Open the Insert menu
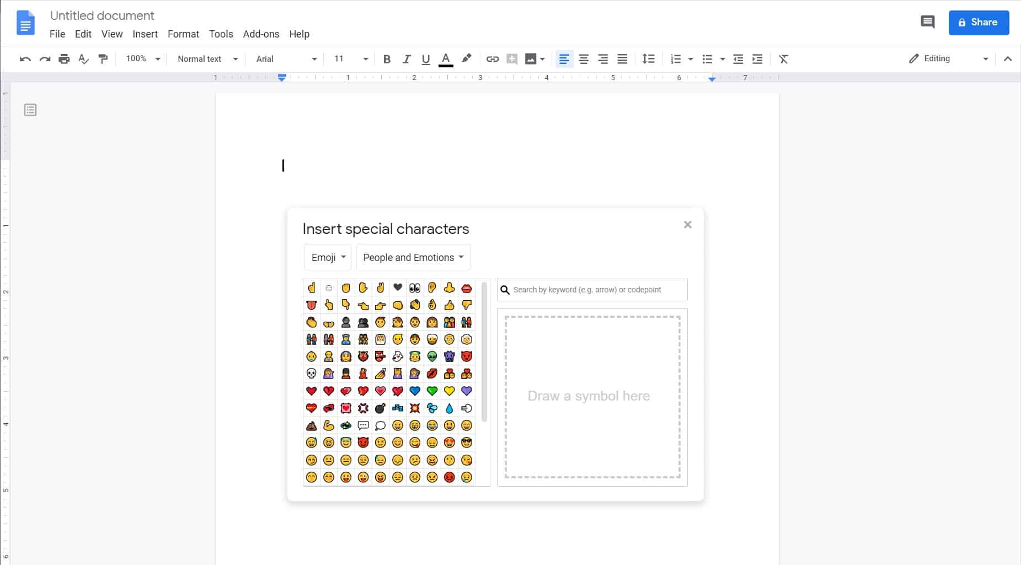The height and width of the screenshot is (565, 1021). point(145,34)
